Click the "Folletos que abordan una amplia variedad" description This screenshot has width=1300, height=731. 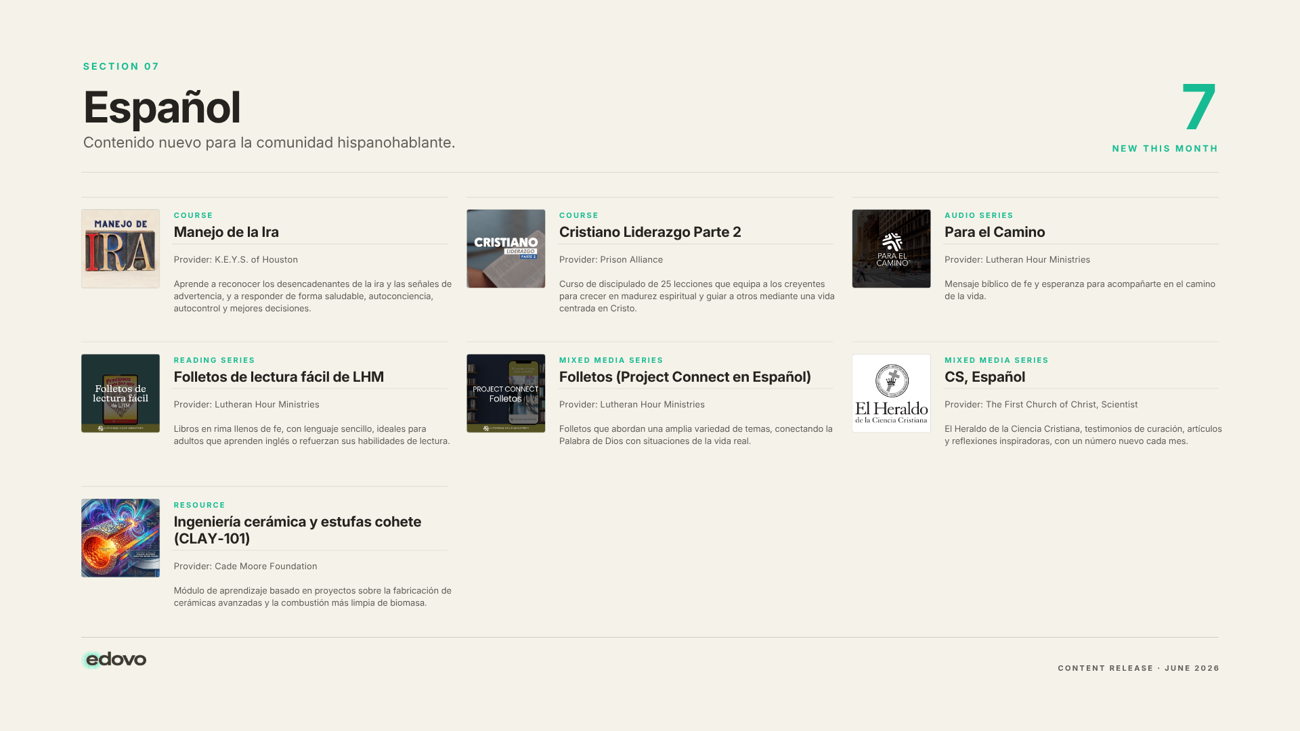(696, 435)
